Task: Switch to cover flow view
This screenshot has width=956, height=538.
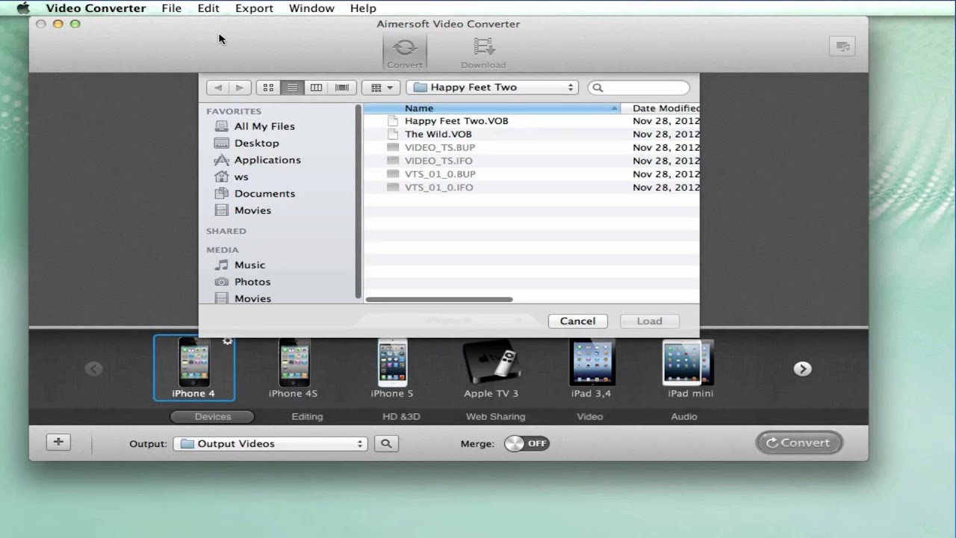Action: coord(341,87)
